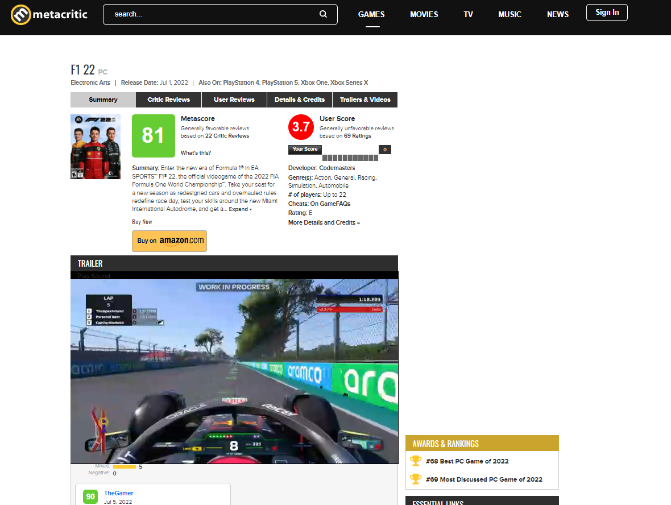The image size is (671, 505).
Task: Open #69 Most Discussed PC Game of 2022
Action: (484, 479)
